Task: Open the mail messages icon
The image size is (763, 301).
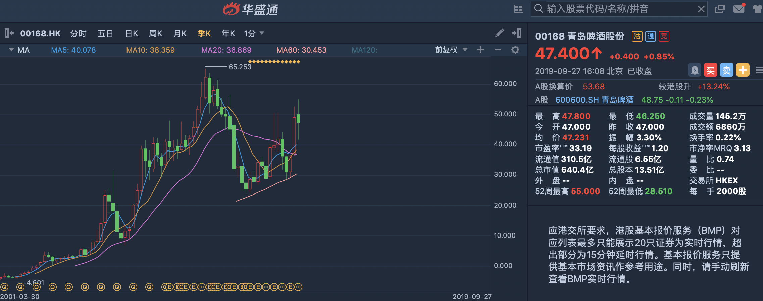Action: click(x=739, y=8)
